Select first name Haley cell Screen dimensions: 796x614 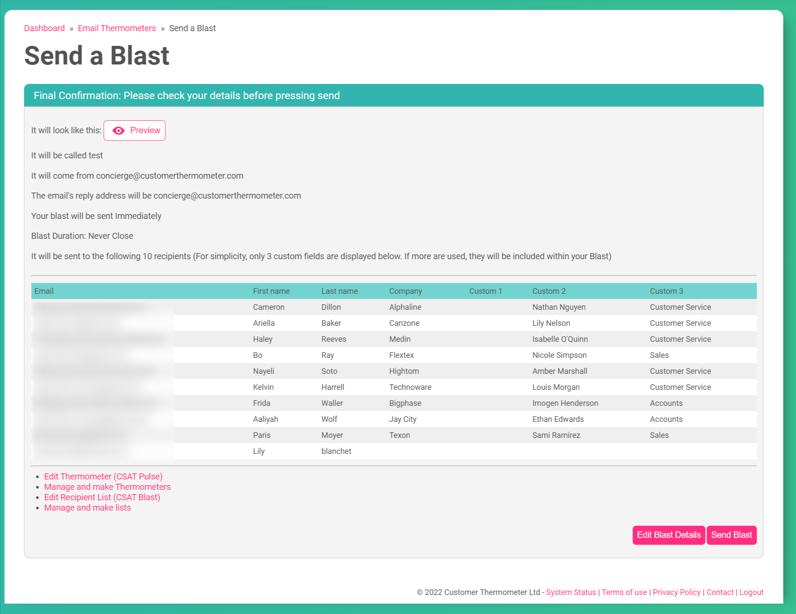(263, 339)
